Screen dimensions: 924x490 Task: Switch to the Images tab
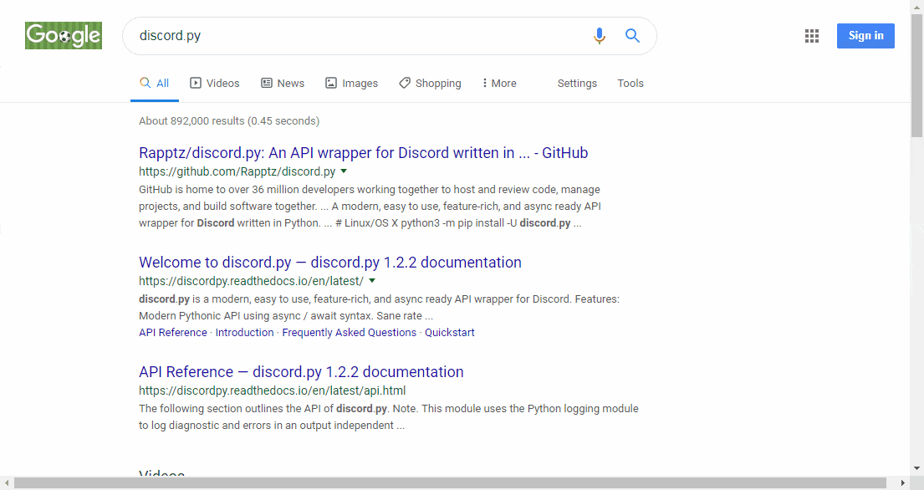352,83
